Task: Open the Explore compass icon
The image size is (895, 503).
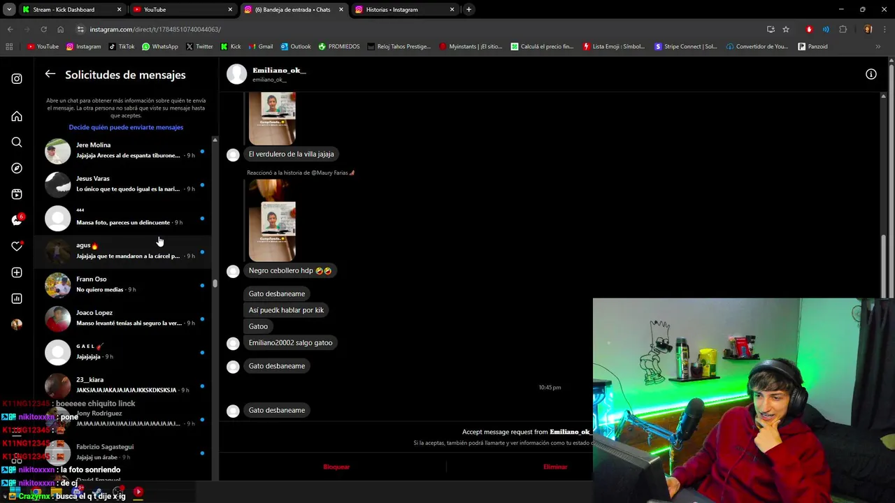Action: pos(17,168)
